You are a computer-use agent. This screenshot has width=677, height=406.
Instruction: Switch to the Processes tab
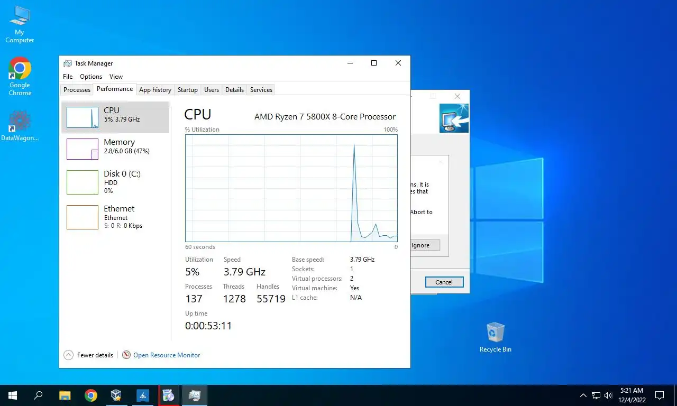pos(77,90)
